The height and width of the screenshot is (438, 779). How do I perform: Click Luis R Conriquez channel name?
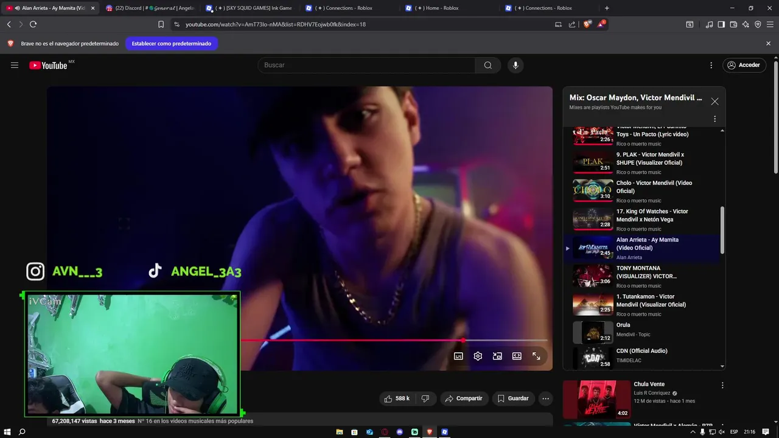[x=652, y=393]
